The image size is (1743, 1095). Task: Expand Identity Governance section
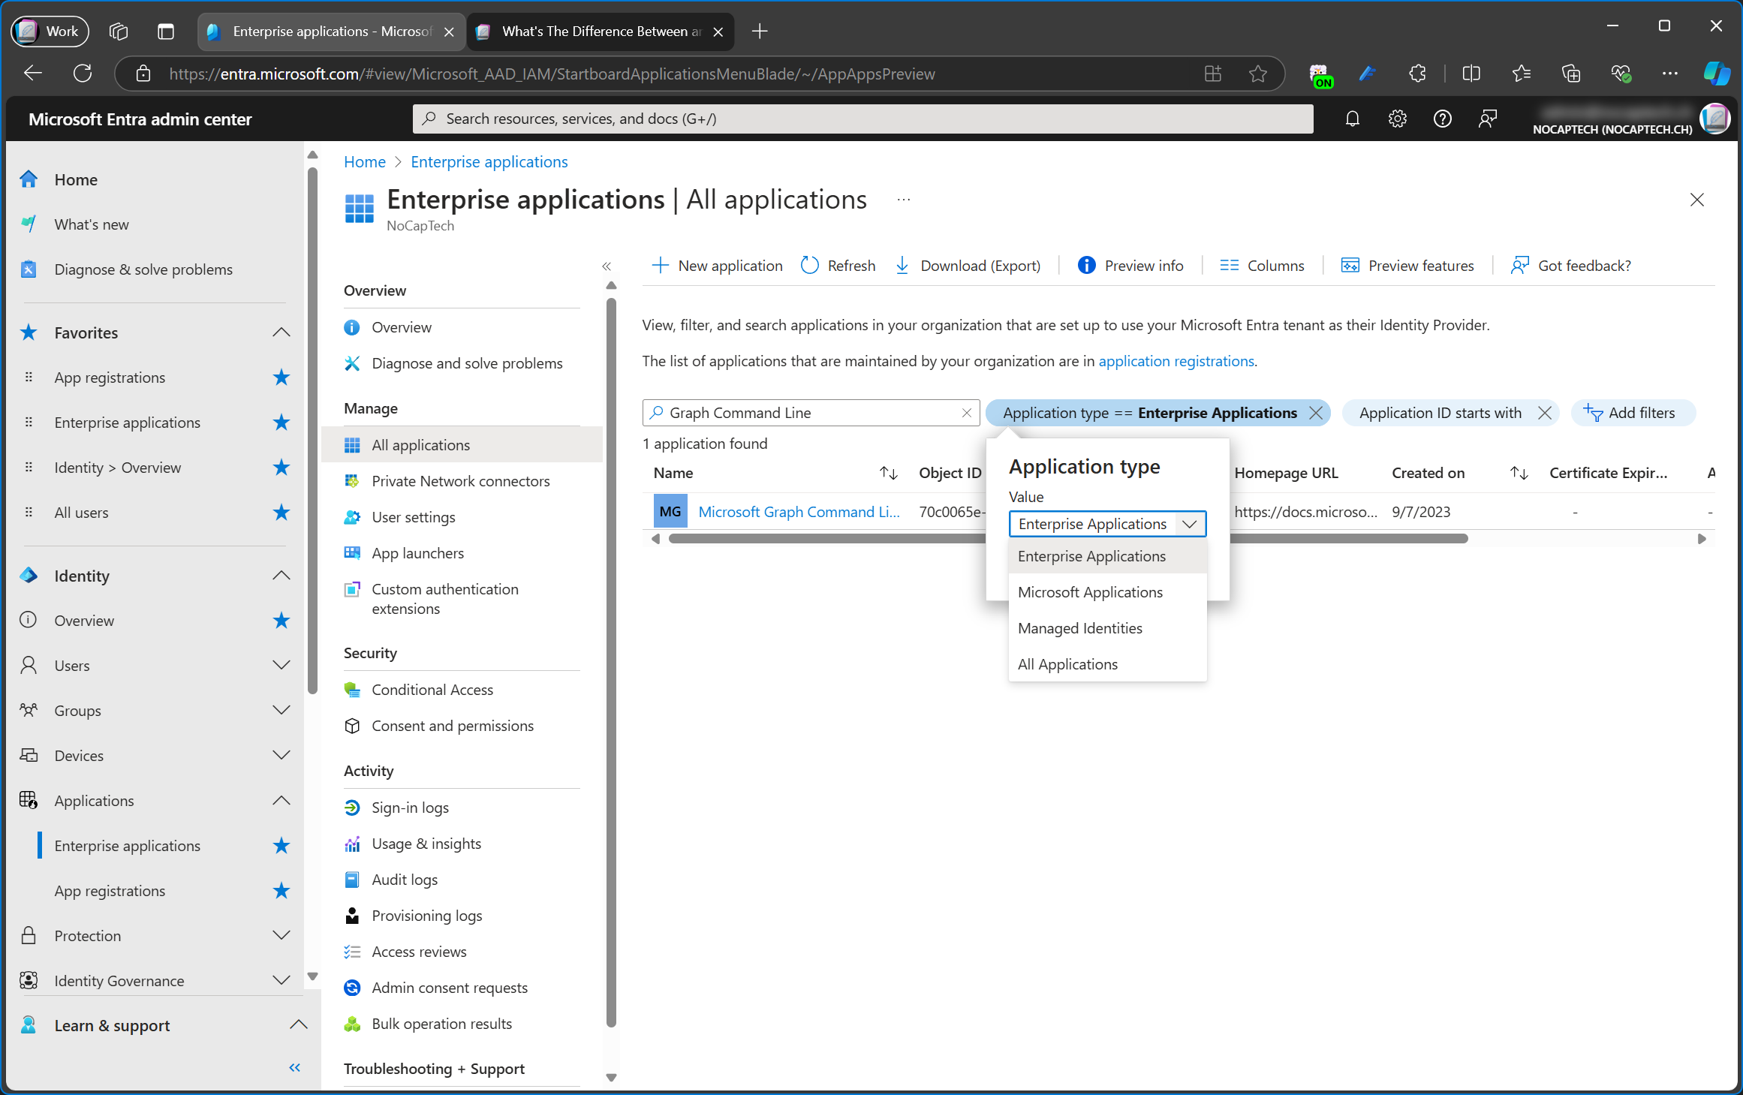(x=281, y=981)
